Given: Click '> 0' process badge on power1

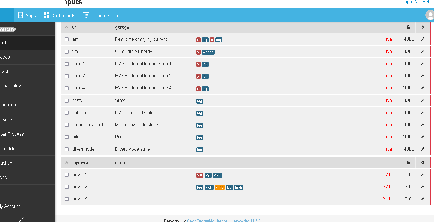Looking at the screenshot, I should click(200, 175).
